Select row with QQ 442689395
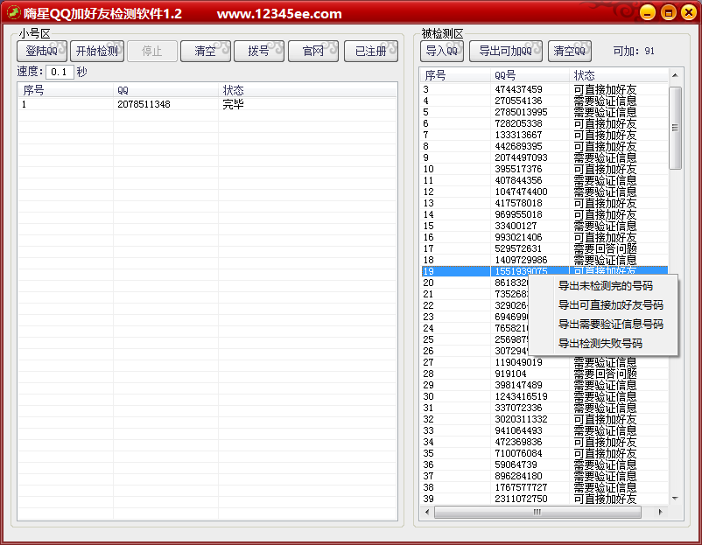The image size is (702, 545). point(544,146)
